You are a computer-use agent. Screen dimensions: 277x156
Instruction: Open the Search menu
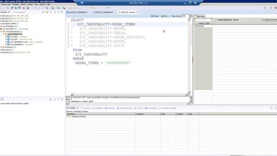pyautogui.click(x=23, y=4)
